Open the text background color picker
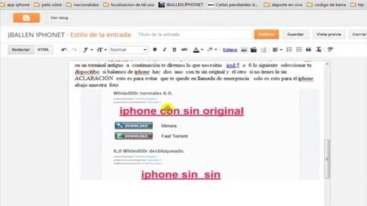367x206 pixels. pyautogui.click(x=212, y=50)
